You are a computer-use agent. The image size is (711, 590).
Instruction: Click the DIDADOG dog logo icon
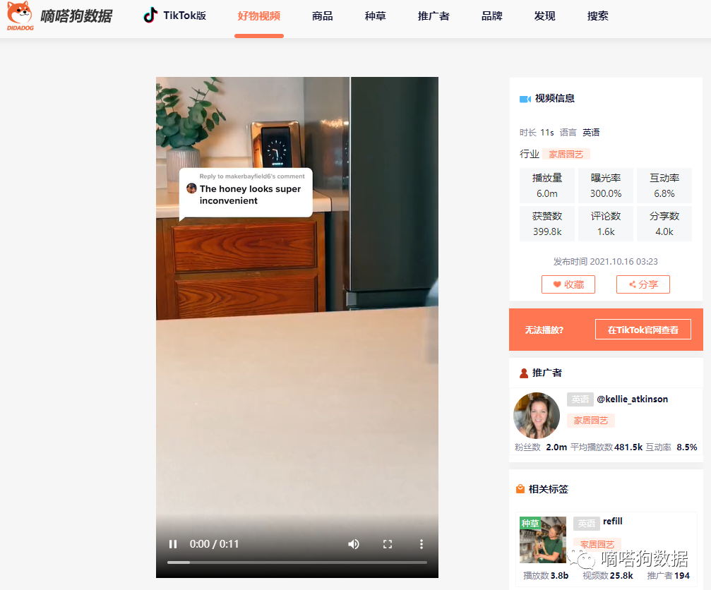(x=21, y=16)
